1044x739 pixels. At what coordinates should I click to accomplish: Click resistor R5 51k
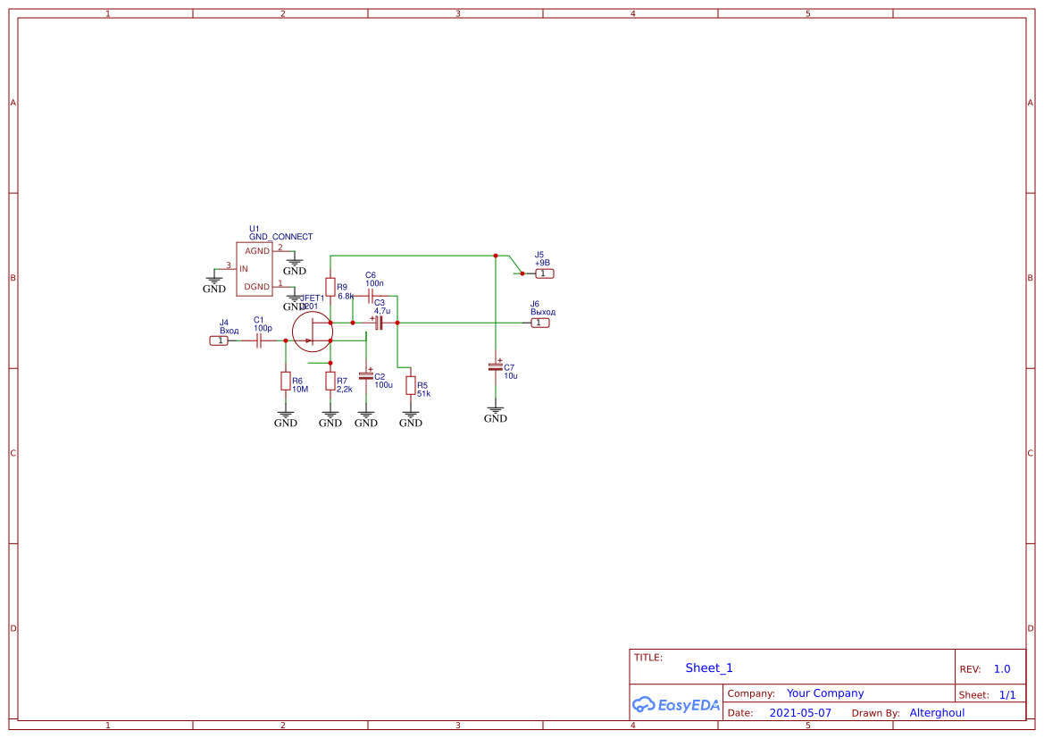(411, 386)
